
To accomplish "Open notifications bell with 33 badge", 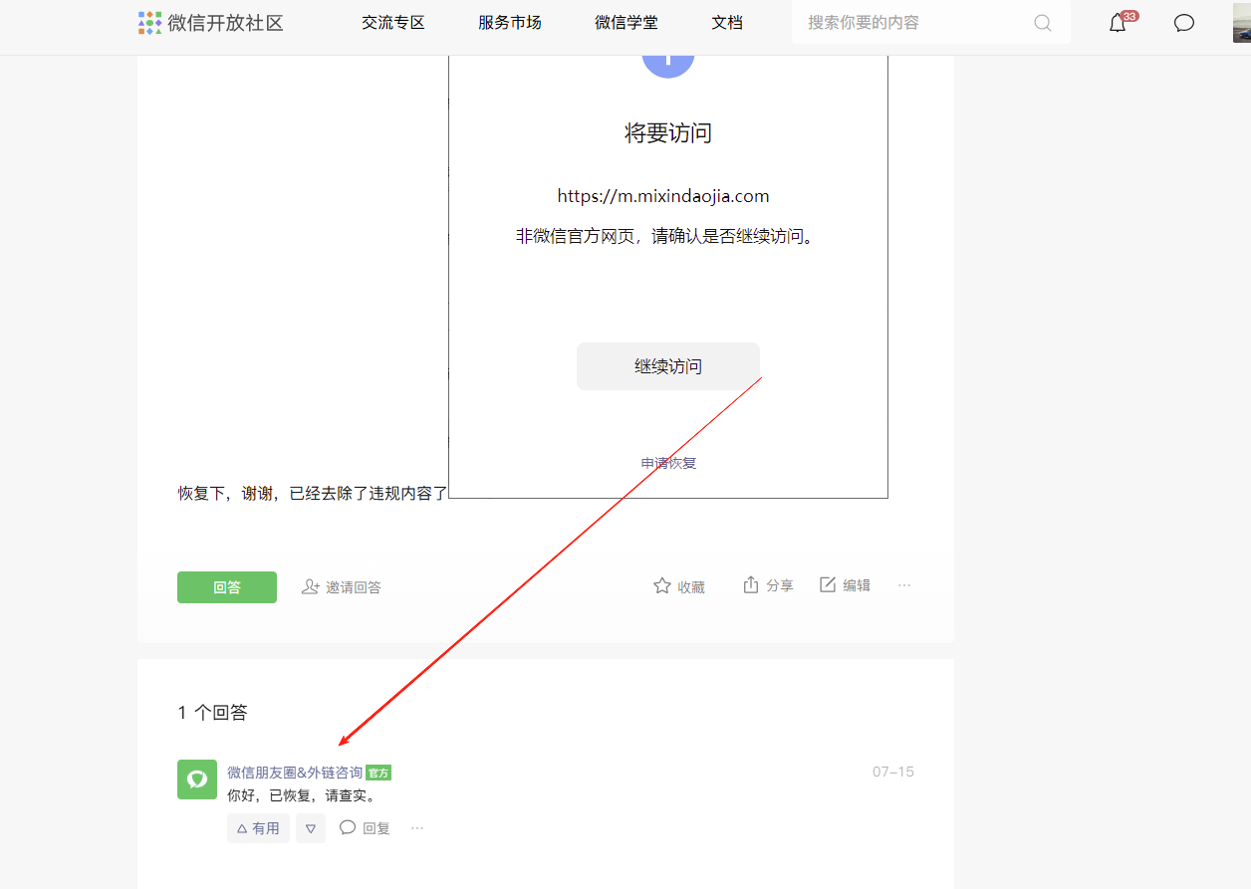I will [1119, 23].
